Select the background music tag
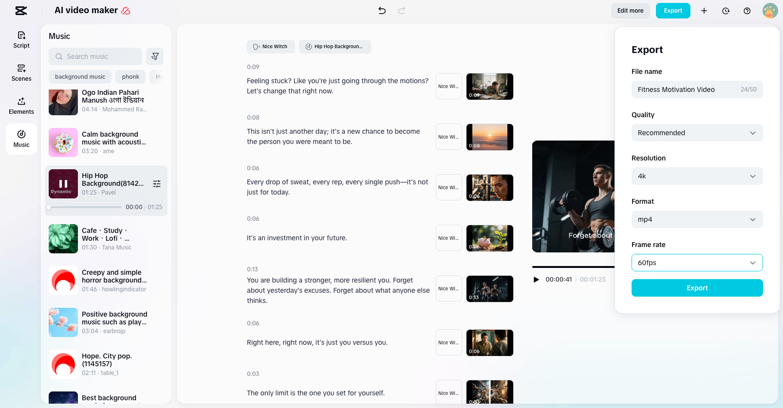783x408 pixels. 80,77
